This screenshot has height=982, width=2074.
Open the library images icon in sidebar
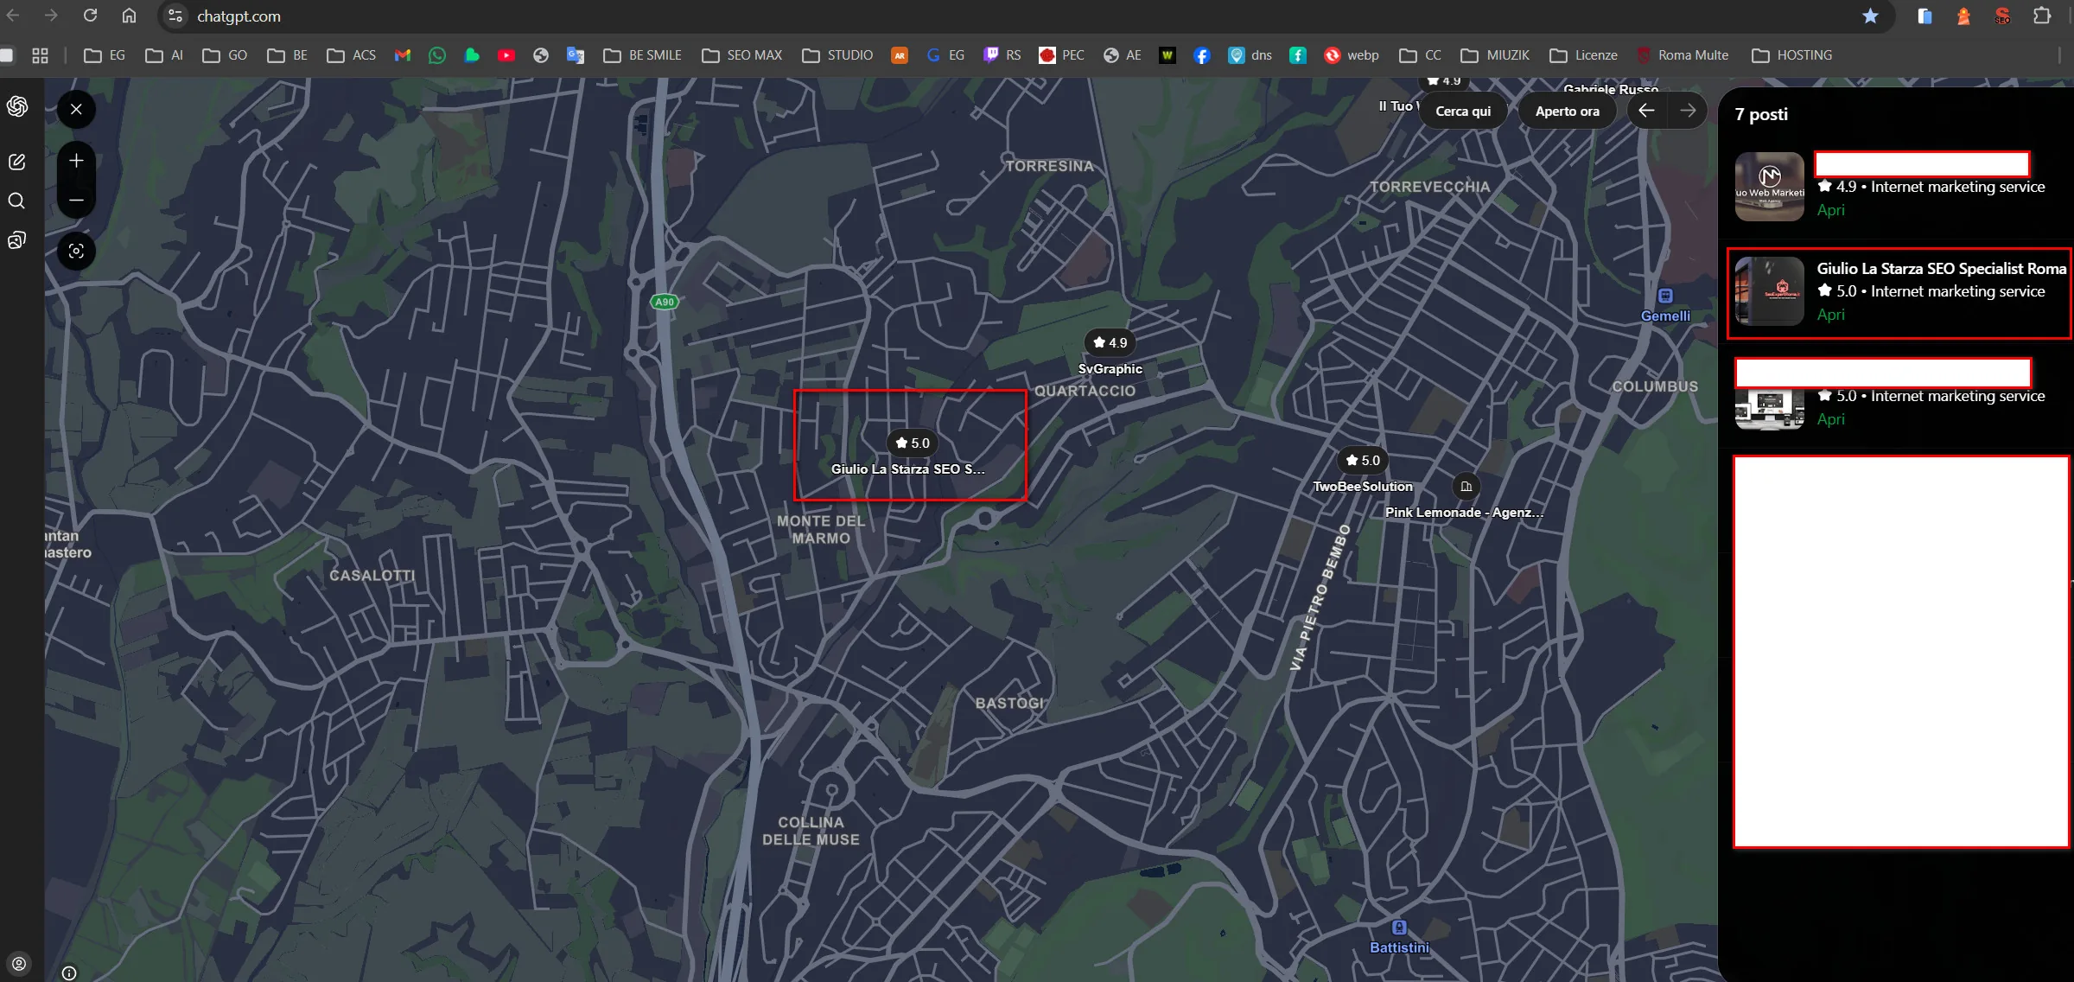16,239
